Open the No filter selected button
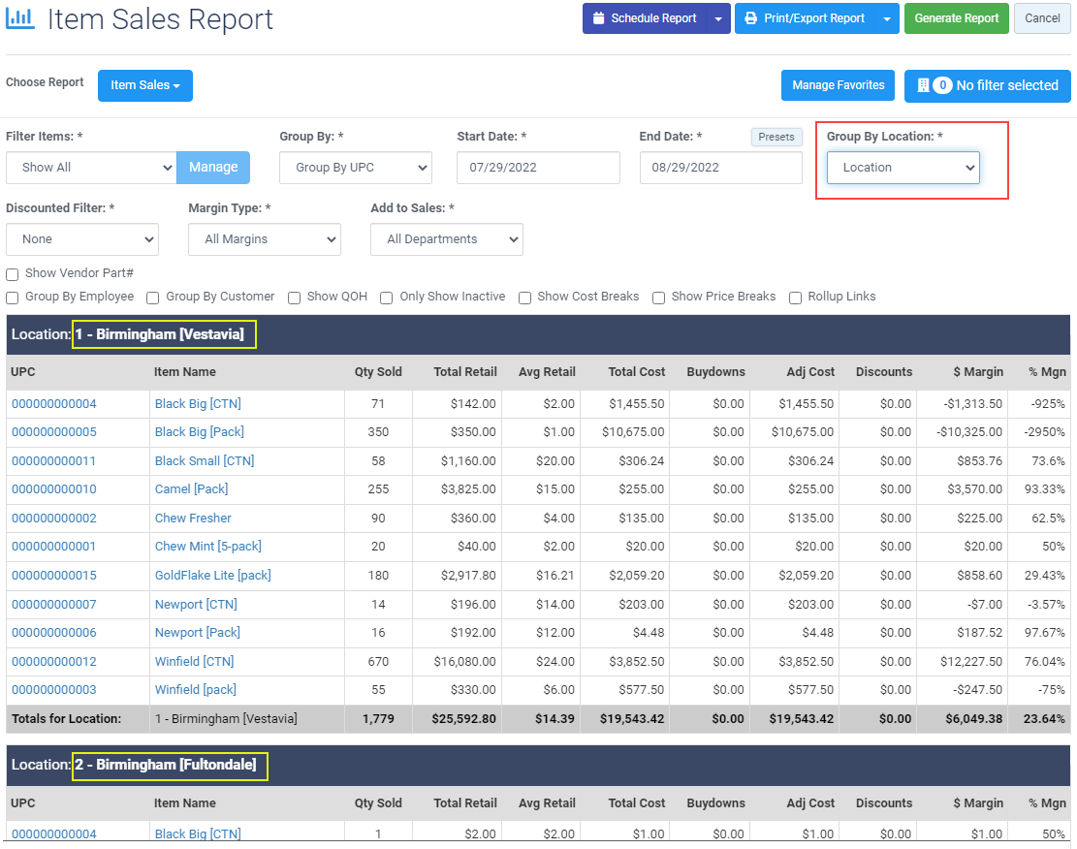 coord(987,86)
